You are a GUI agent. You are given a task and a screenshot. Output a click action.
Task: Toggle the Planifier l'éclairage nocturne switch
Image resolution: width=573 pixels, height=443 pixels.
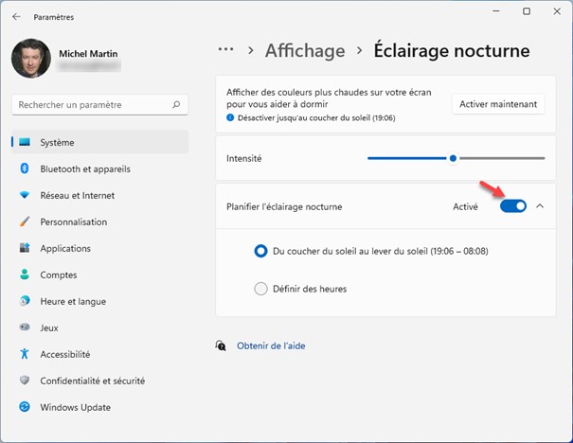click(x=512, y=206)
